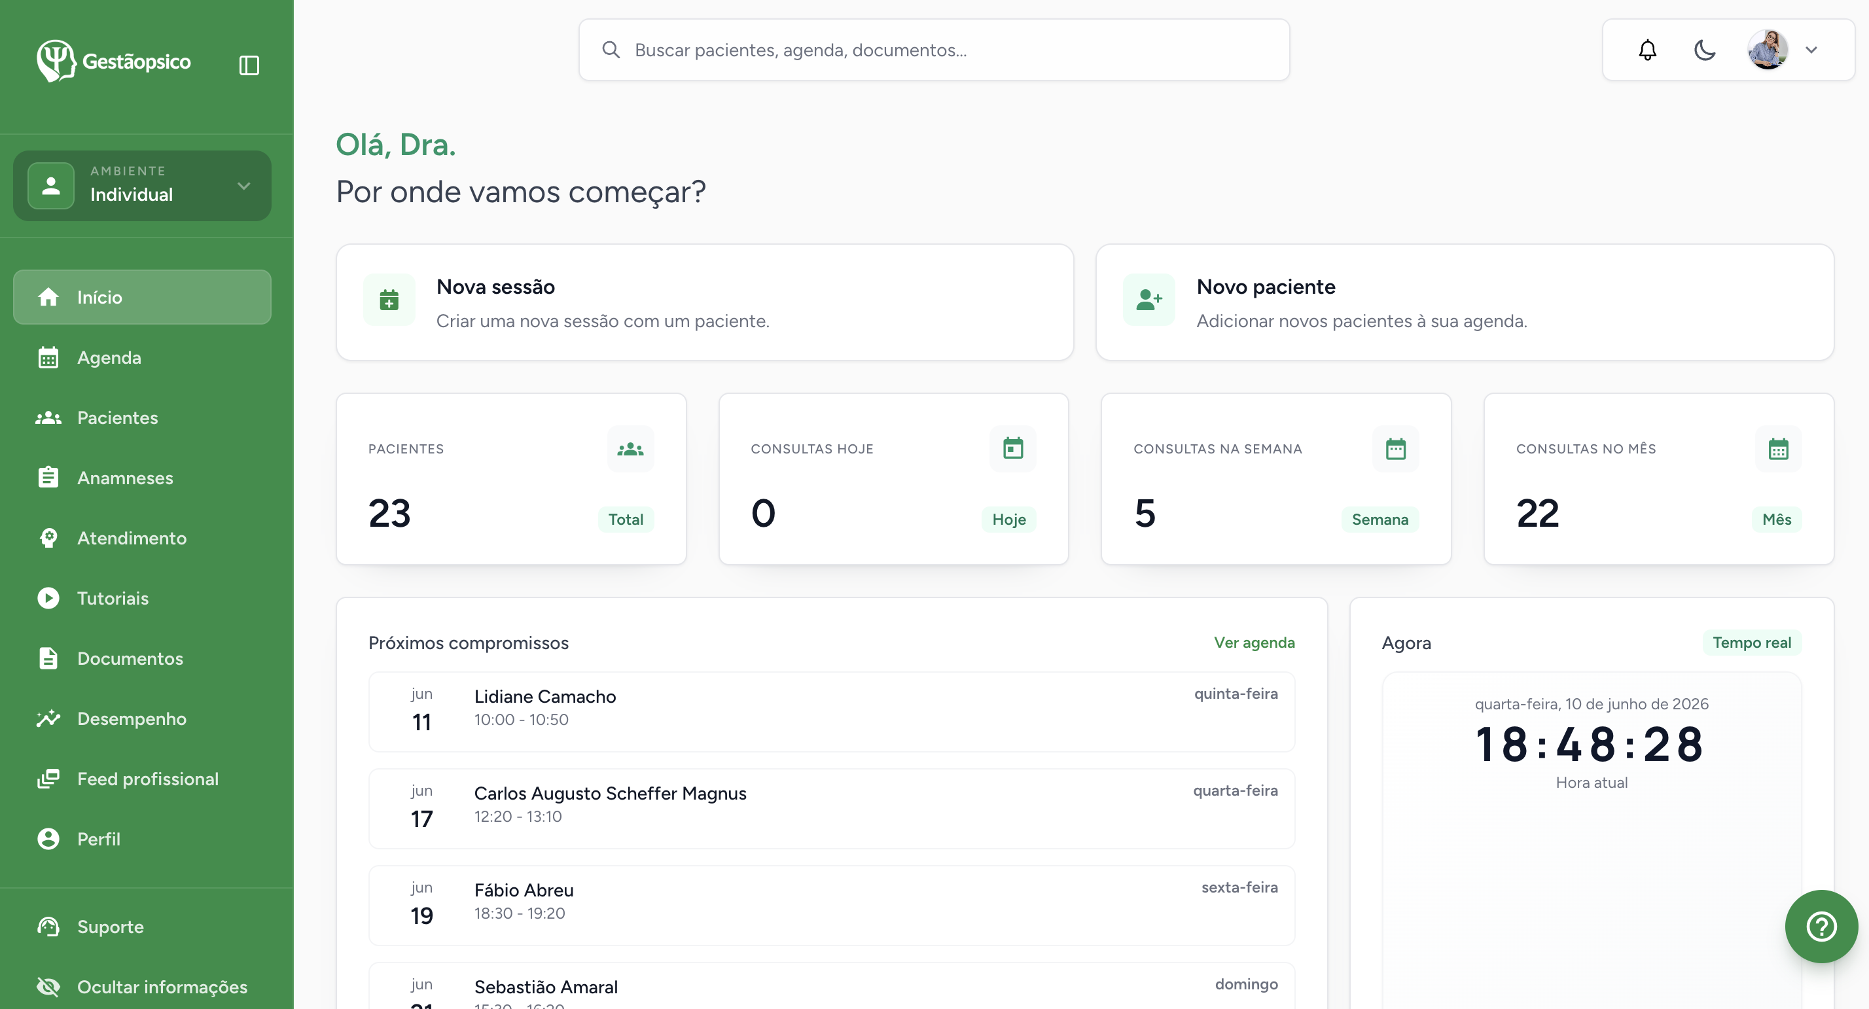This screenshot has width=1869, height=1009.
Task: Focus the Buscar pacientes search field
Action: [x=934, y=50]
